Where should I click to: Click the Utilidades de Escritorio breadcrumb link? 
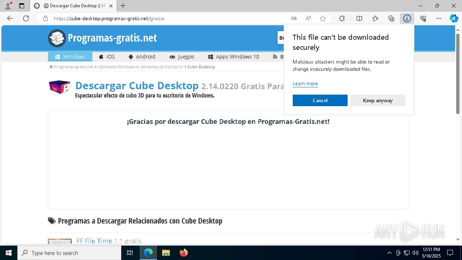point(161,67)
